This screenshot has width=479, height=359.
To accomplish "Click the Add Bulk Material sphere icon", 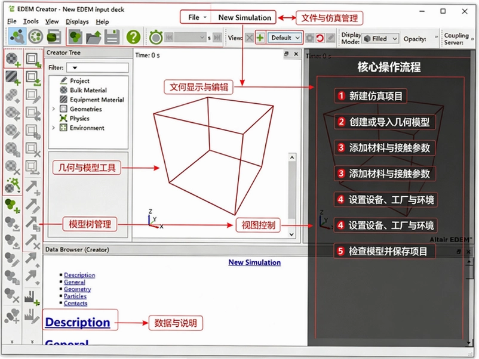I will tap(13, 59).
